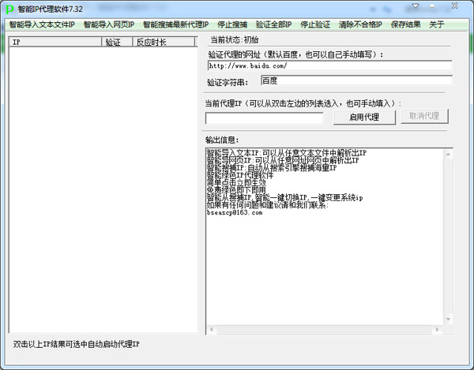Focus the 验证字符串 field containing 百度
The height and width of the screenshot is (370, 474).
tap(356, 80)
